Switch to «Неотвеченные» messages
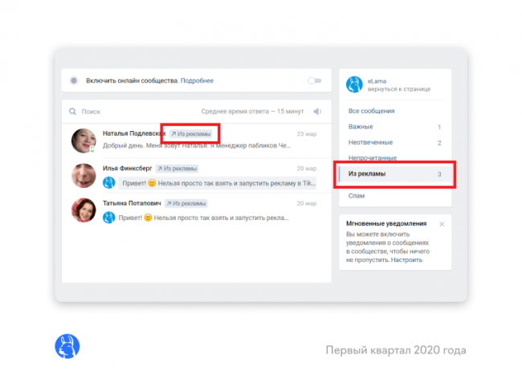 [x=370, y=142]
